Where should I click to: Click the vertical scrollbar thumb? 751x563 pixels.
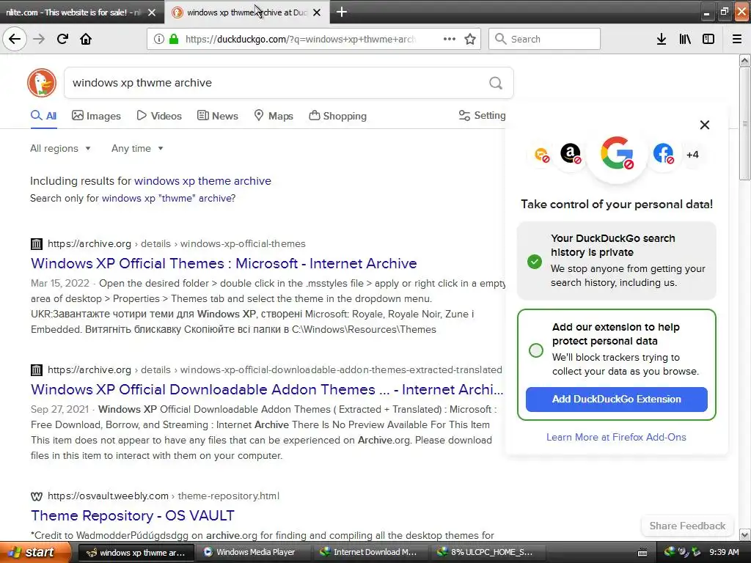pos(744,123)
